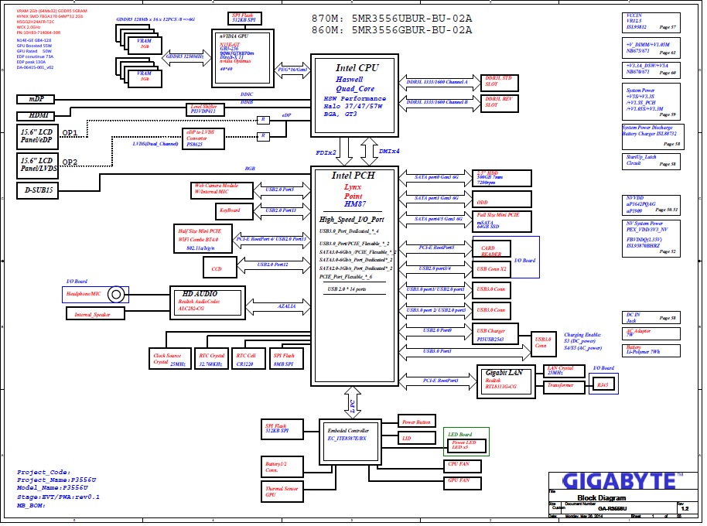Click the "Half Size Mini PCIE" box

[203, 239]
